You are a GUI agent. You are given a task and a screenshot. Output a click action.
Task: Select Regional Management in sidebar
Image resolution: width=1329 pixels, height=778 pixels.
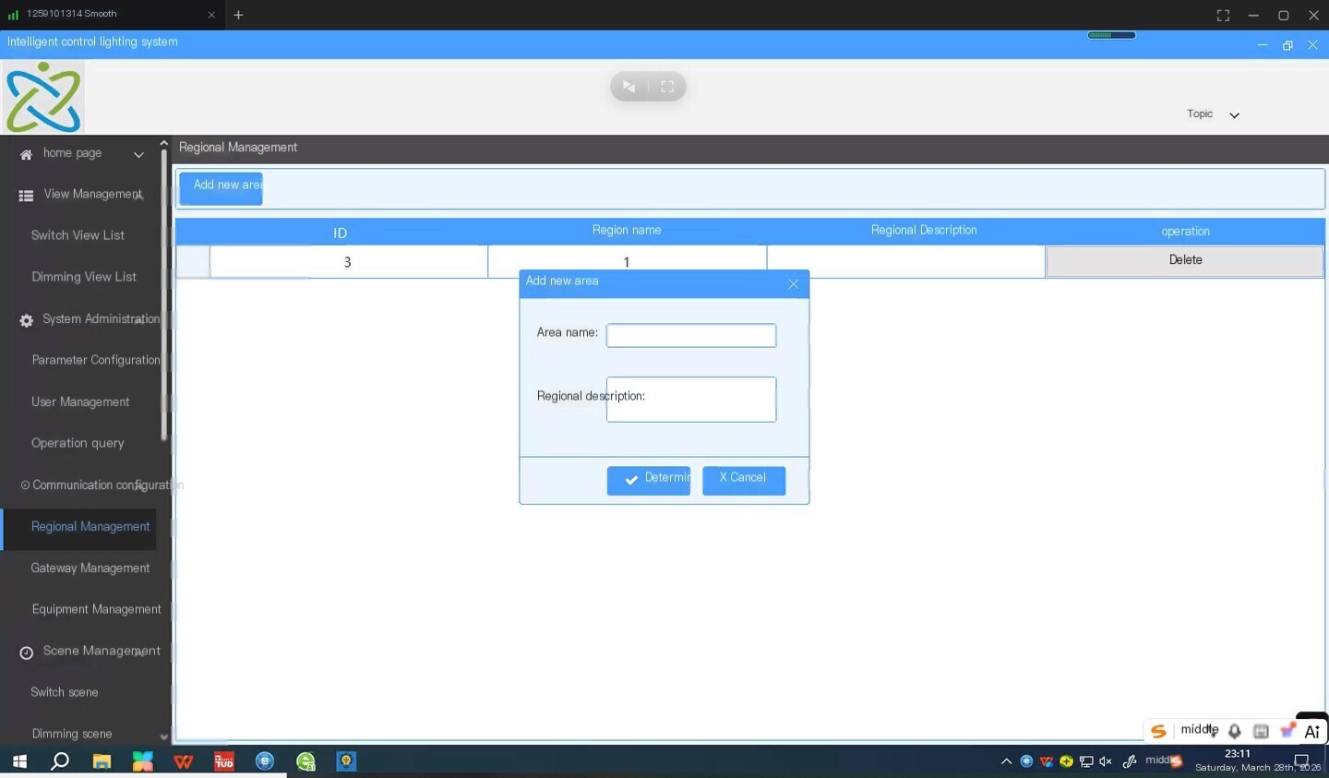click(90, 527)
